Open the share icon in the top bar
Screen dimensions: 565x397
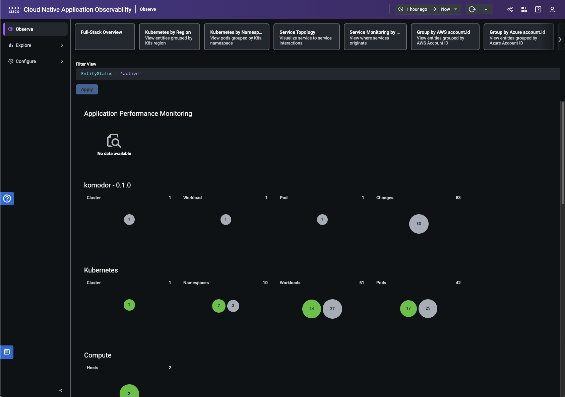point(510,9)
